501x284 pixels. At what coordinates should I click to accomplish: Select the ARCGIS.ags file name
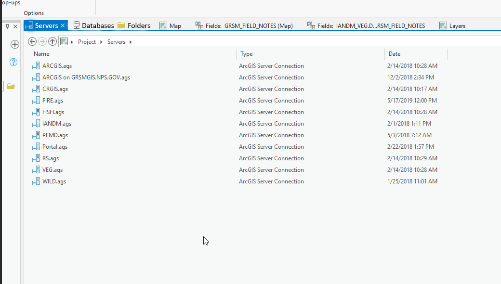pos(57,66)
